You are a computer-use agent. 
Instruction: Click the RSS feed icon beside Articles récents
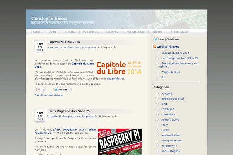coord(155,46)
